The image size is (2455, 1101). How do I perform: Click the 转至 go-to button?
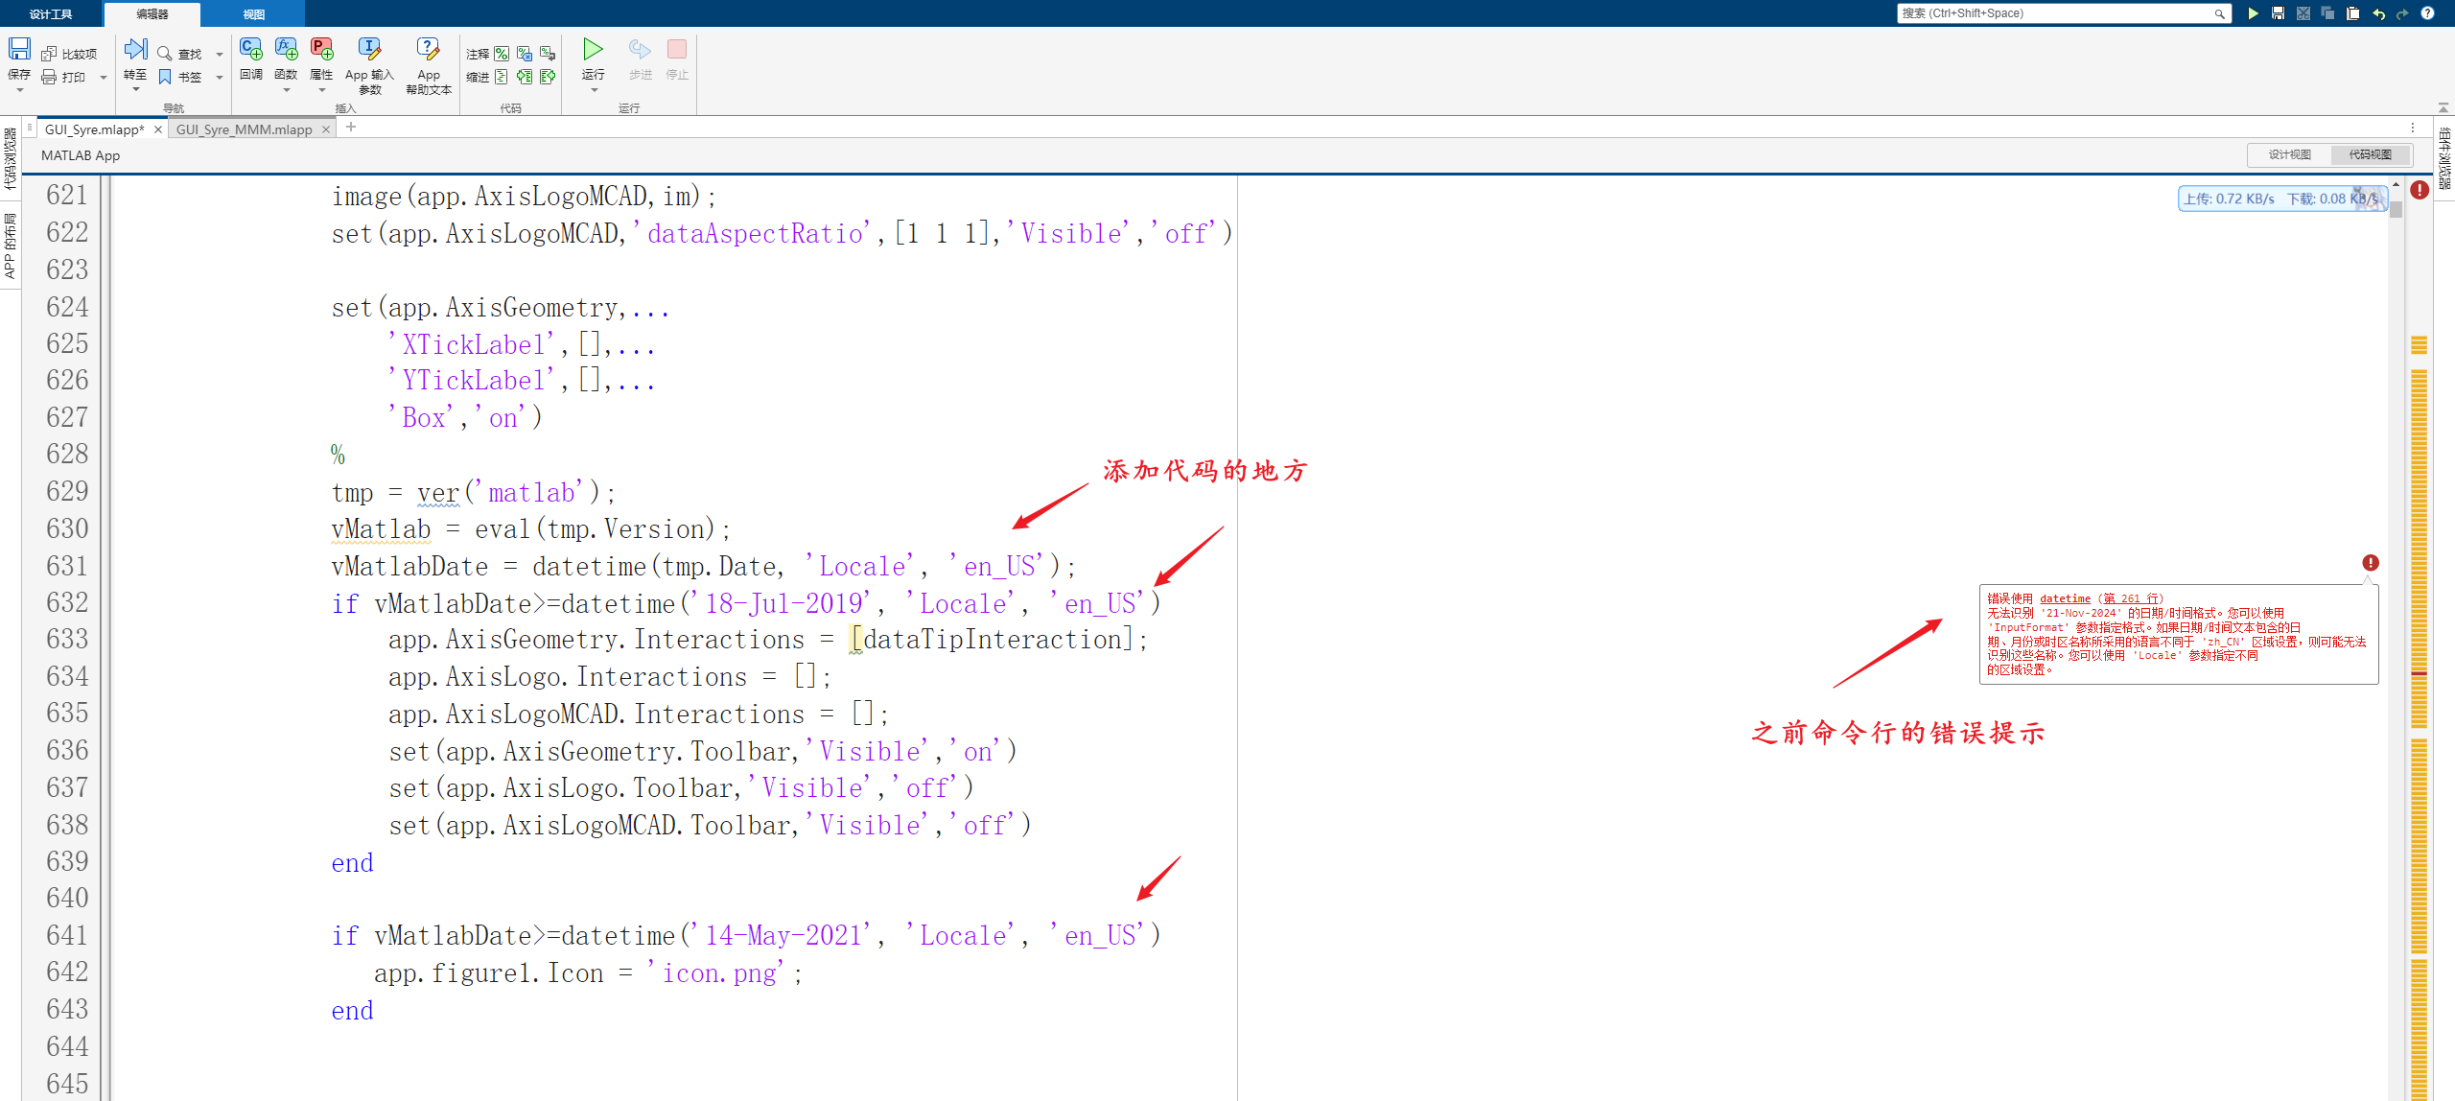coord(135,50)
